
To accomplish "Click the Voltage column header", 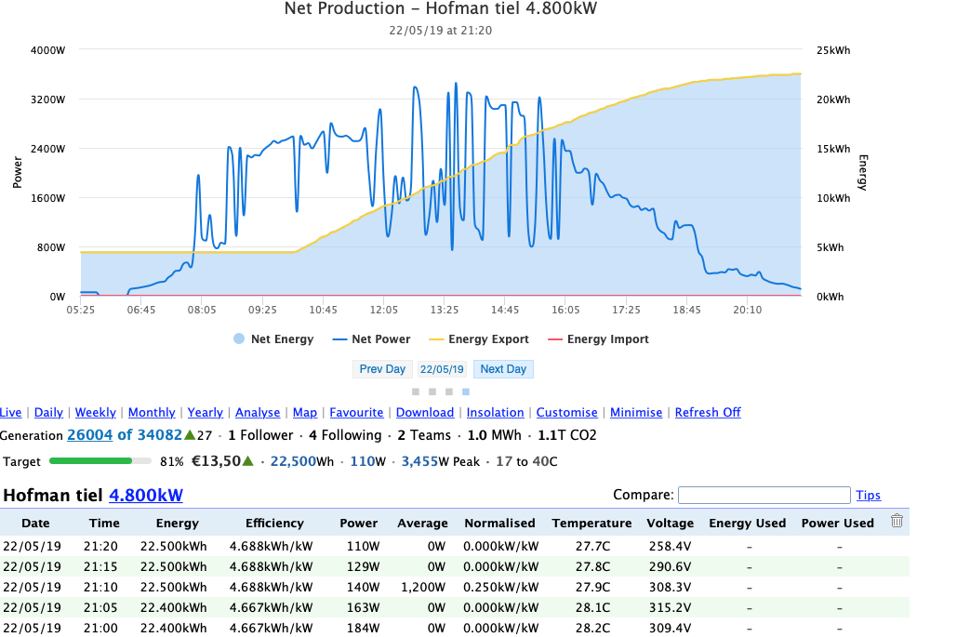I will tap(670, 524).
